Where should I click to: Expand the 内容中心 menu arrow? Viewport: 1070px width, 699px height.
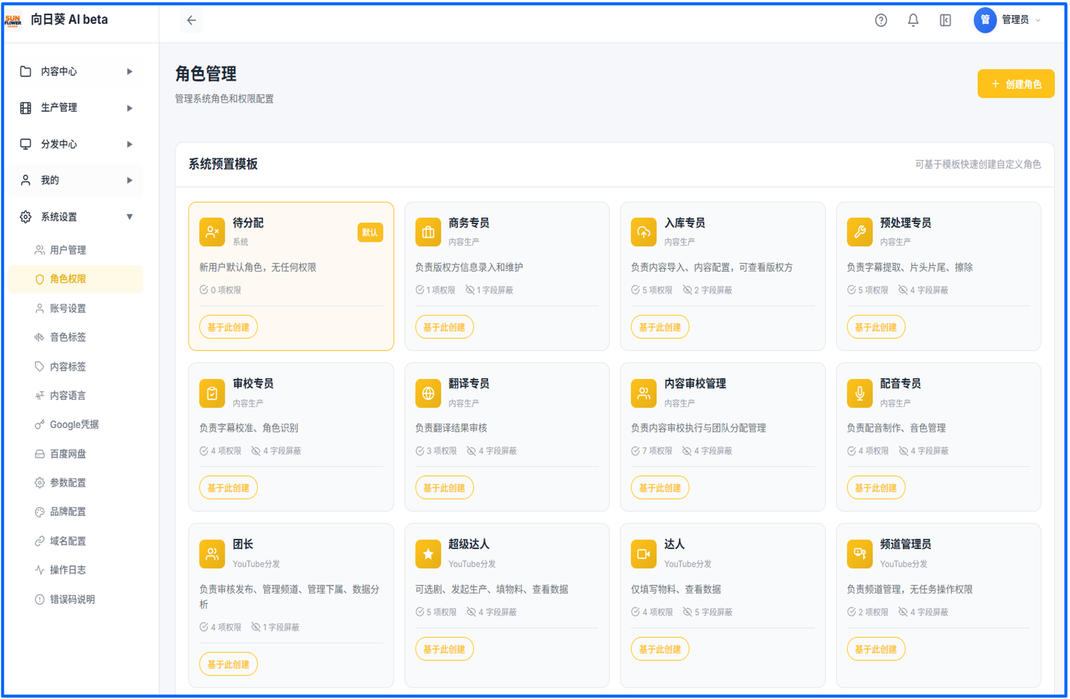pyautogui.click(x=129, y=72)
